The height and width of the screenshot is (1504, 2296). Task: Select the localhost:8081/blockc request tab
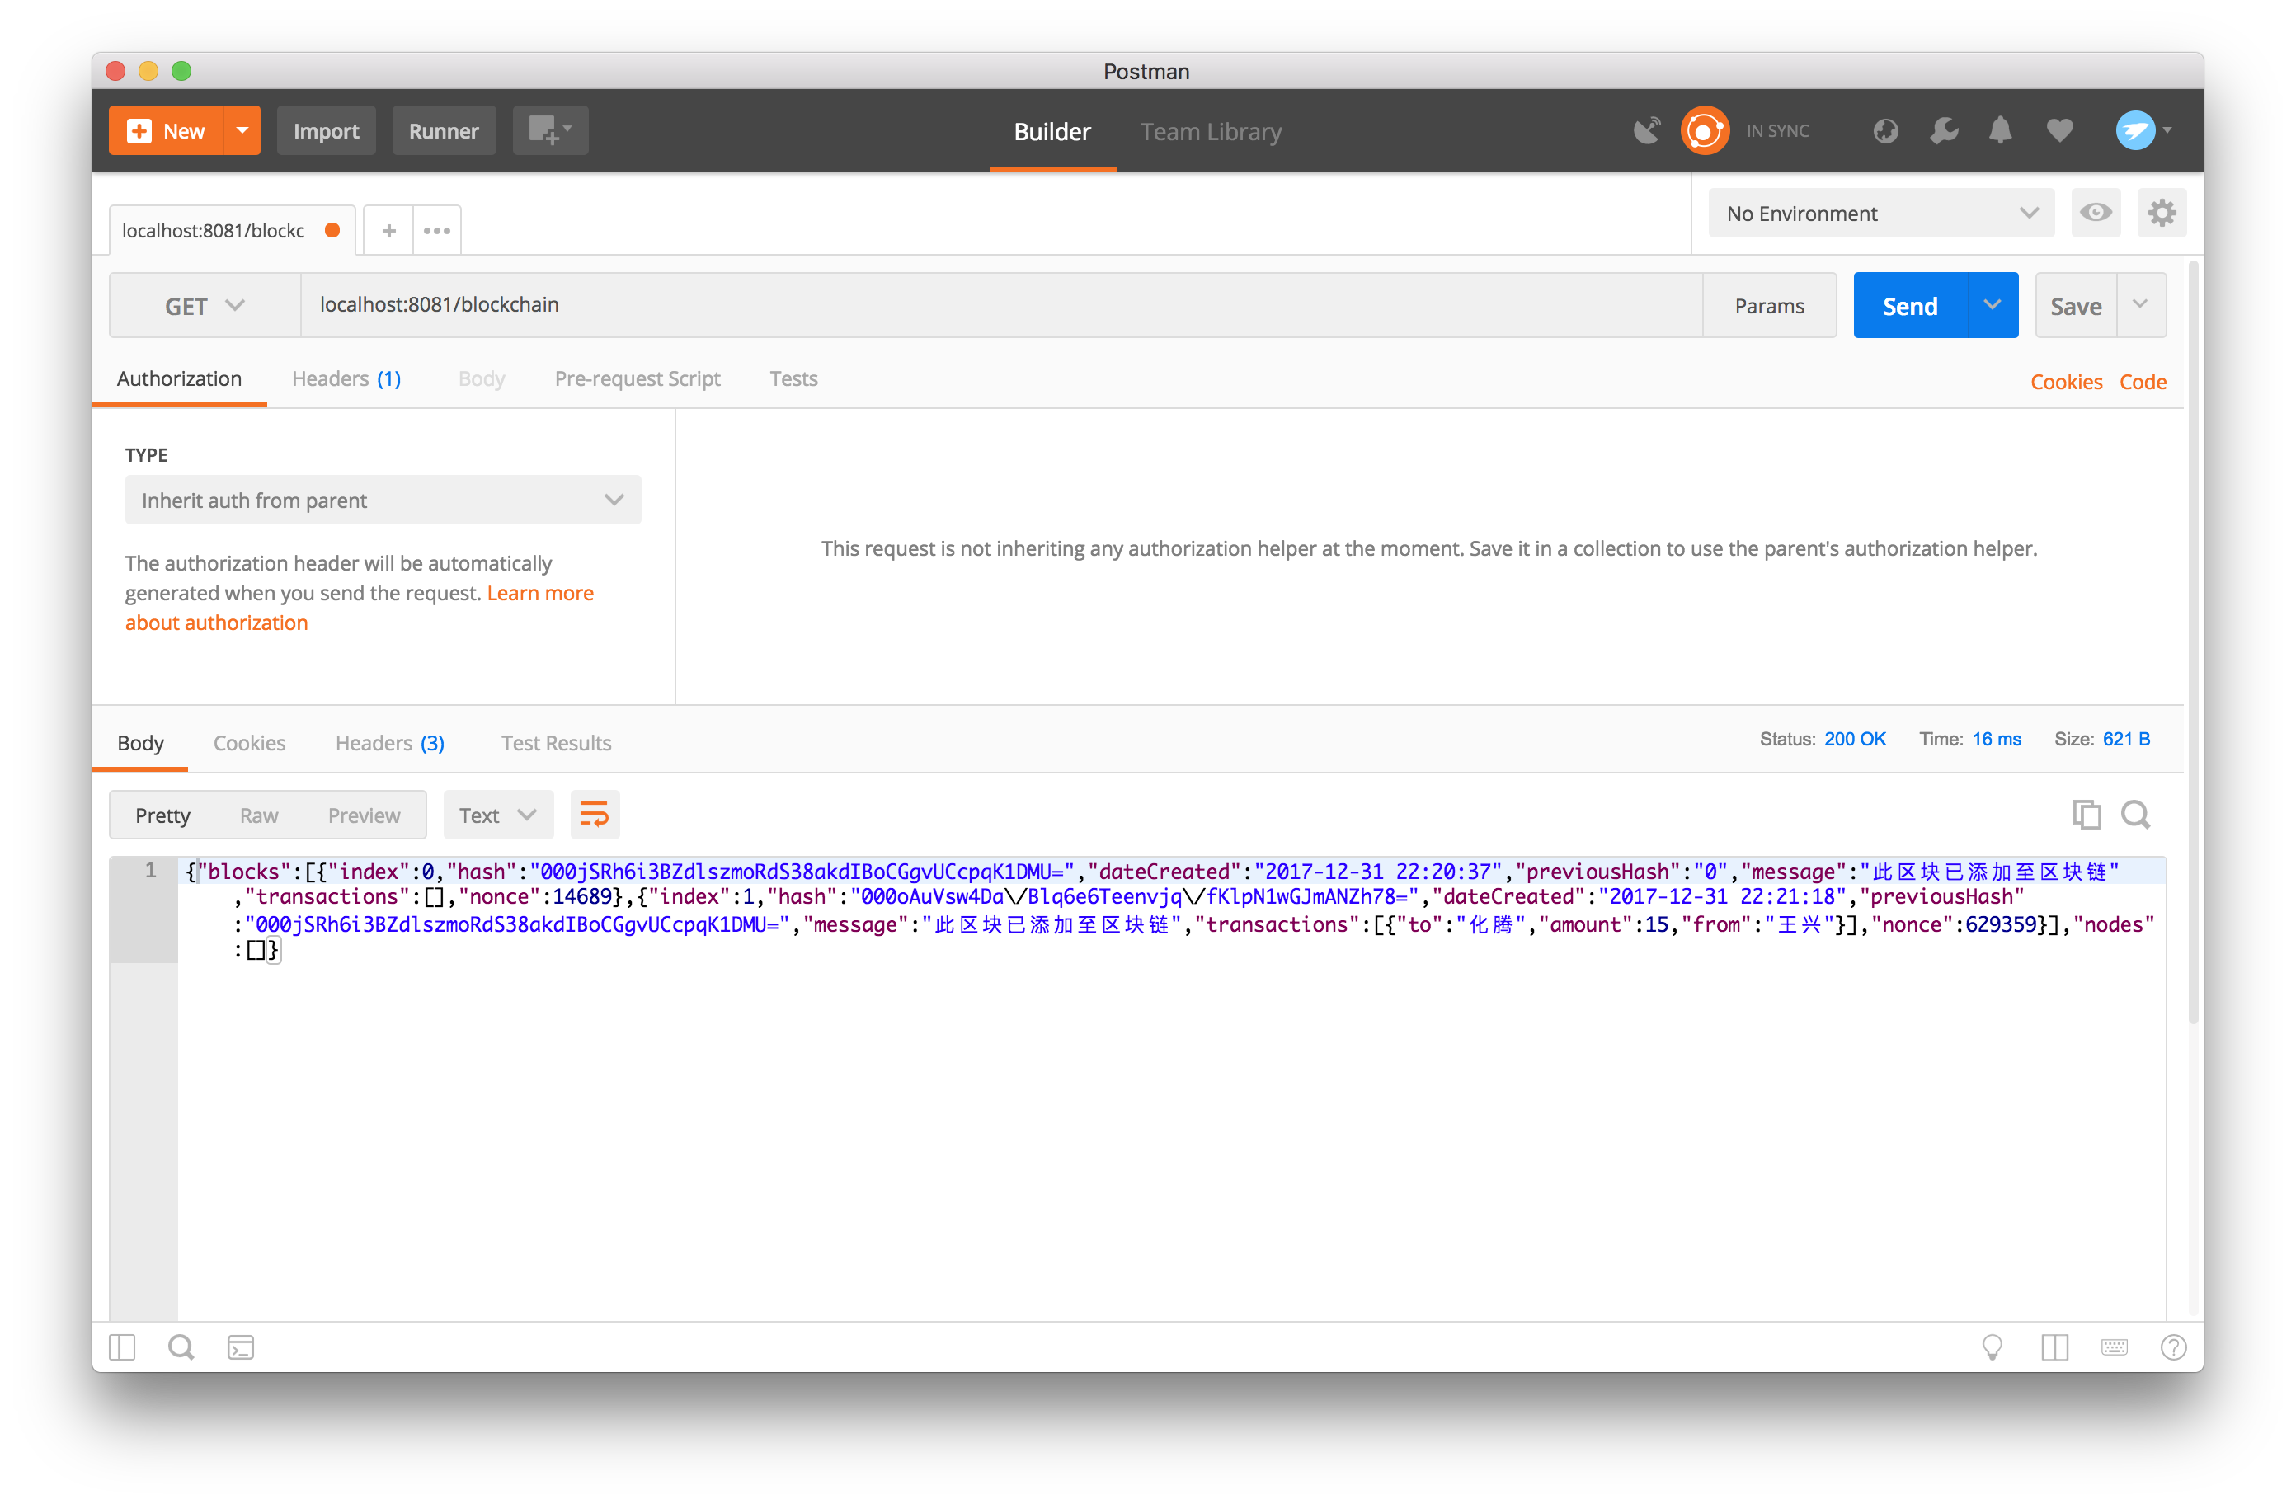(x=233, y=231)
